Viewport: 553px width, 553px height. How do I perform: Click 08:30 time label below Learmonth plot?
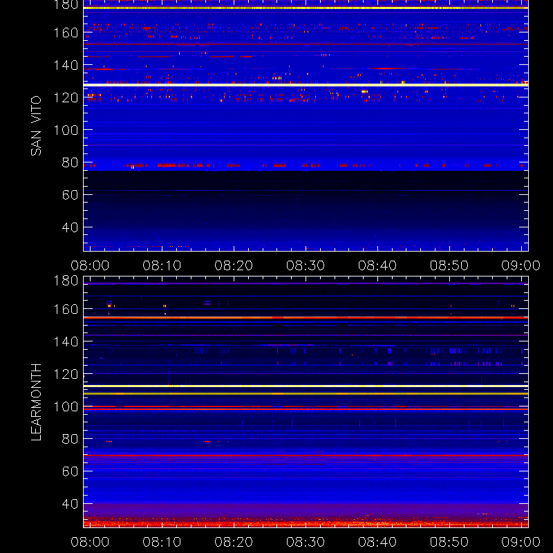[x=306, y=542]
